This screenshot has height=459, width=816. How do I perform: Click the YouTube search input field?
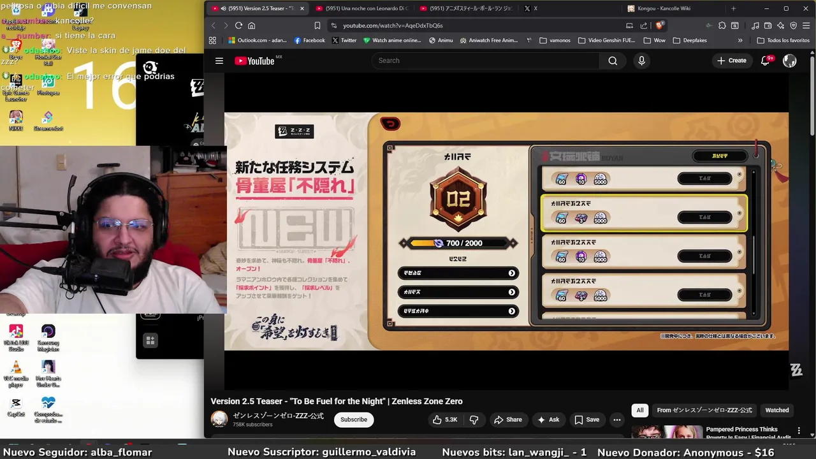click(485, 61)
